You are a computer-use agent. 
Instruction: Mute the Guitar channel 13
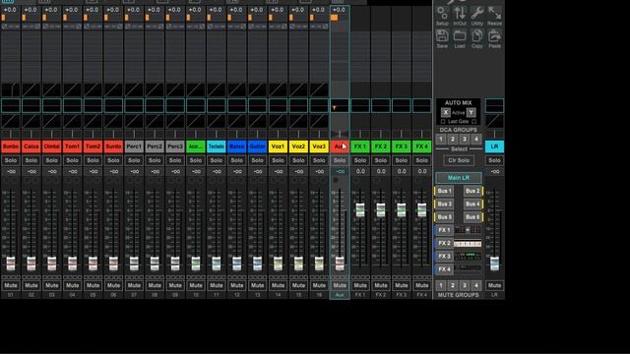pyautogui.click(x=257, y=285)
